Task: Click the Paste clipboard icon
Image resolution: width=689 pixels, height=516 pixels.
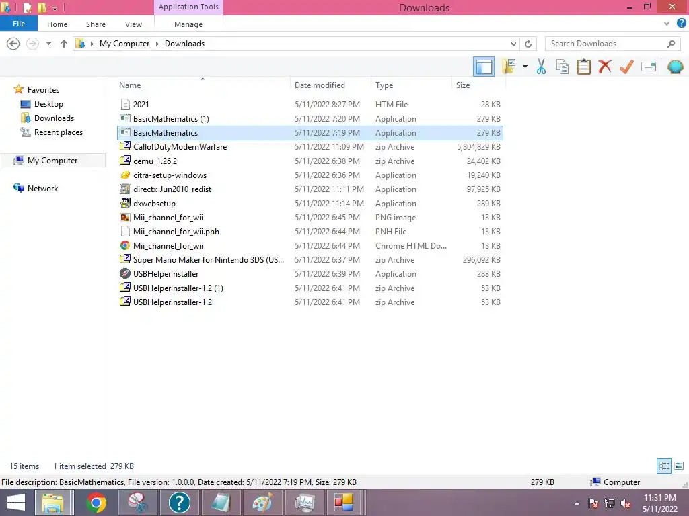Action: click(583, 67)
